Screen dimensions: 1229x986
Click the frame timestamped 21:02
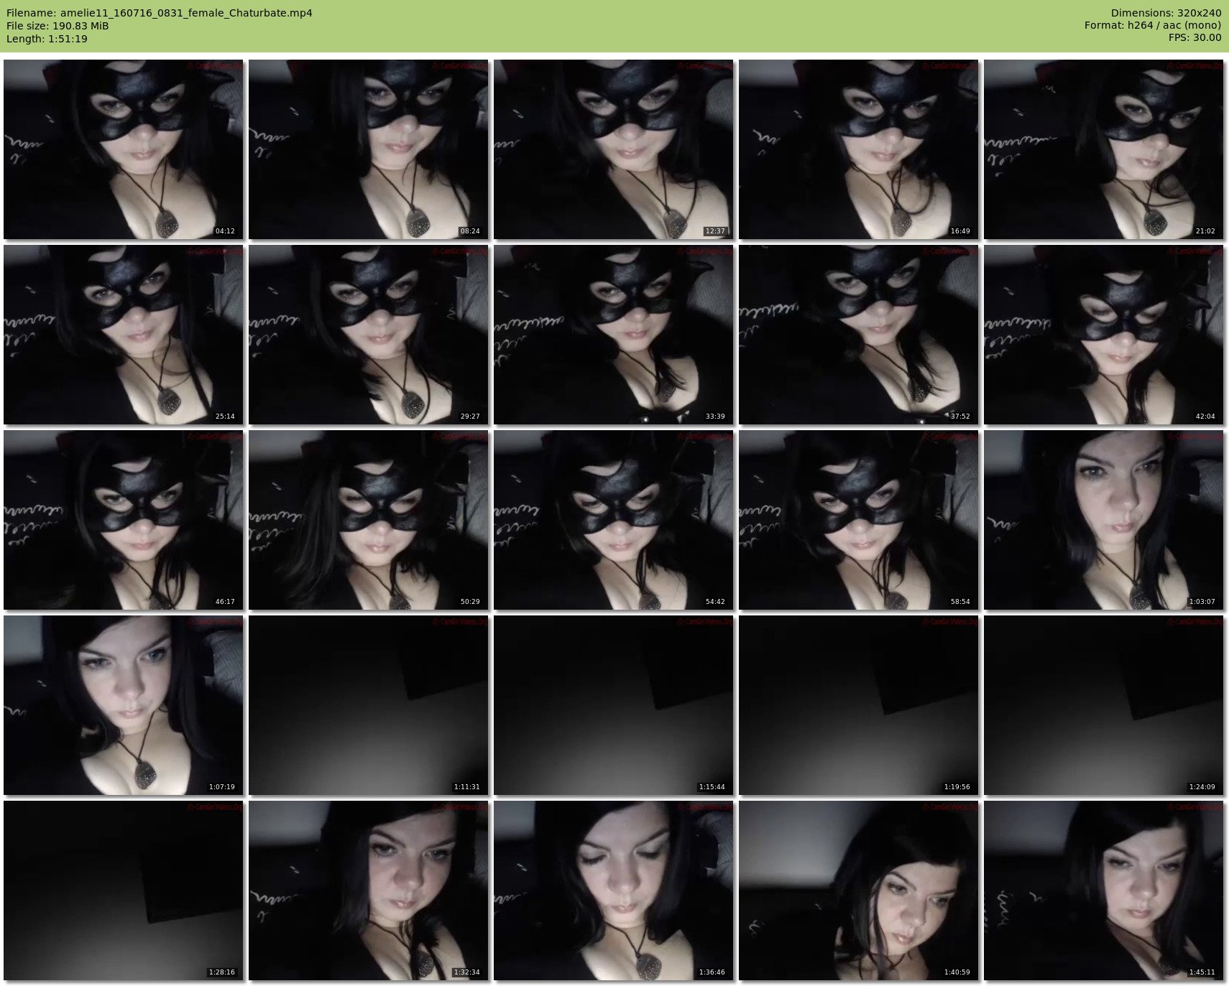tap(1103, 149)
